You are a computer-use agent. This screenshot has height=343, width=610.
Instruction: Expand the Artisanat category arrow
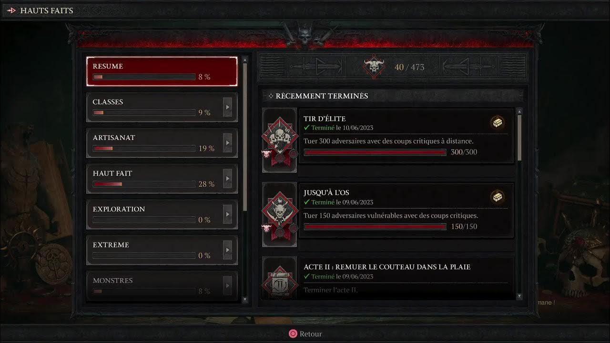tap(228, 143)
